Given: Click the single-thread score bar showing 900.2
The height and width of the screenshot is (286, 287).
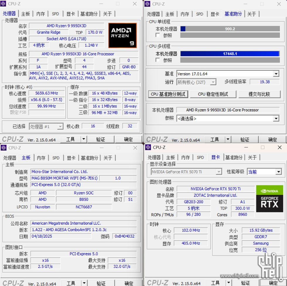Looking at the screenshot, I should coord(230,29).
